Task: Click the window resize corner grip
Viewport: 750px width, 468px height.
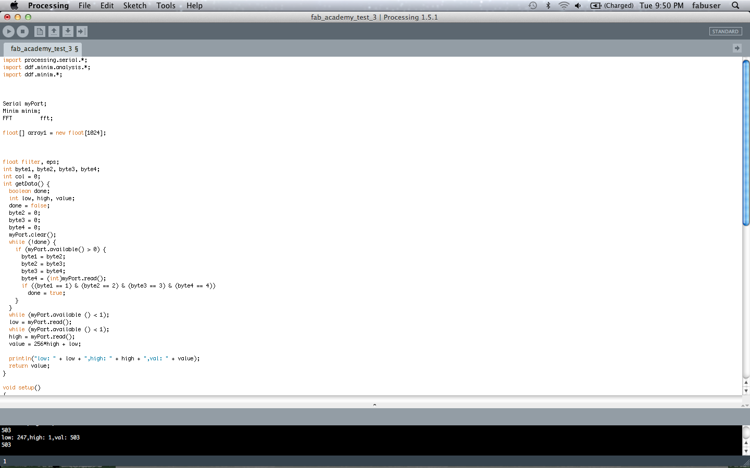Action: (x=746, y=462)
